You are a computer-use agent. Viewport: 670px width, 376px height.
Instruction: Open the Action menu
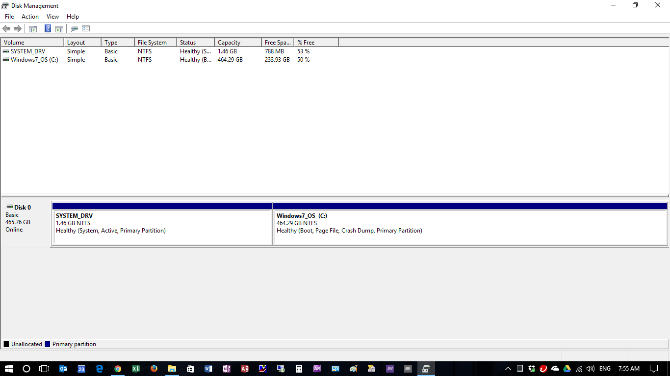tap(30, 17)
